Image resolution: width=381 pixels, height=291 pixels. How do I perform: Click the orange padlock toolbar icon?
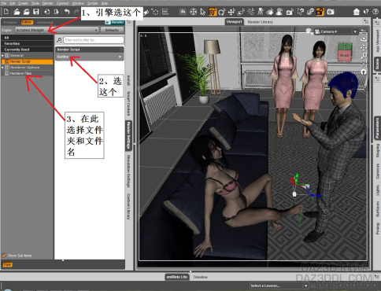point(320,12)
